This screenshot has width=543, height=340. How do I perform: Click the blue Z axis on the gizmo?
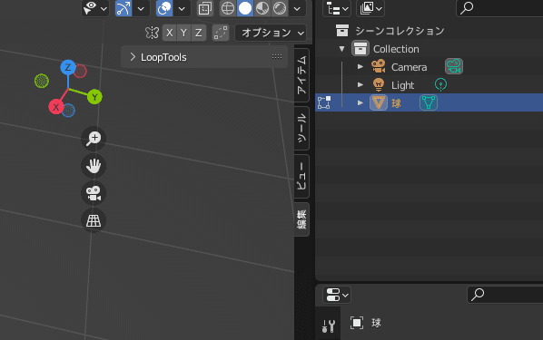pos(68,67)
